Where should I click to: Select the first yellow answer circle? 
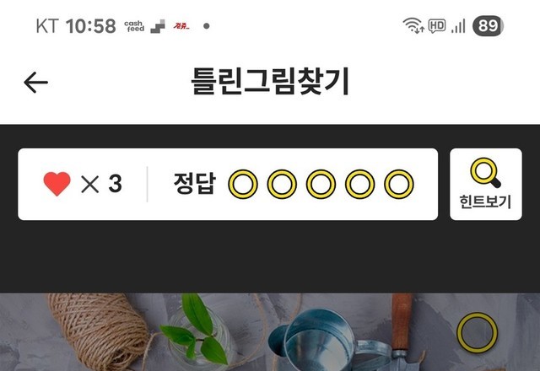click(243, 184)
